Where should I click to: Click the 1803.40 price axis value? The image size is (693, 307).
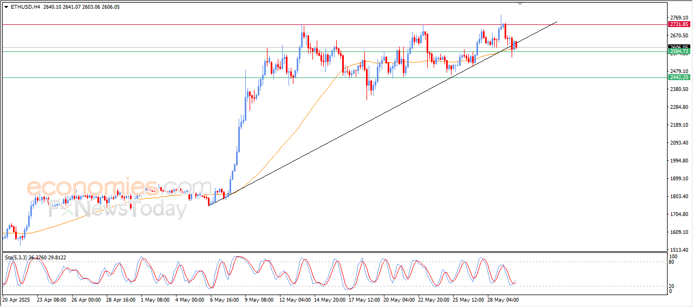click(x=679, y=197)
